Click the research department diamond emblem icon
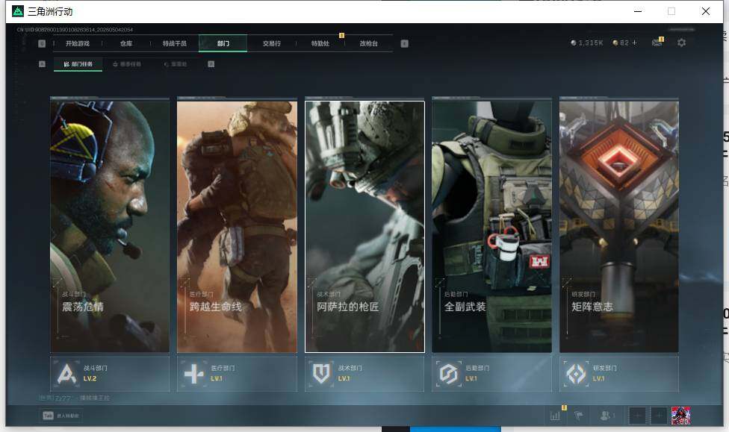The width and height of the screenshot is (729, 432). (576, 374)
